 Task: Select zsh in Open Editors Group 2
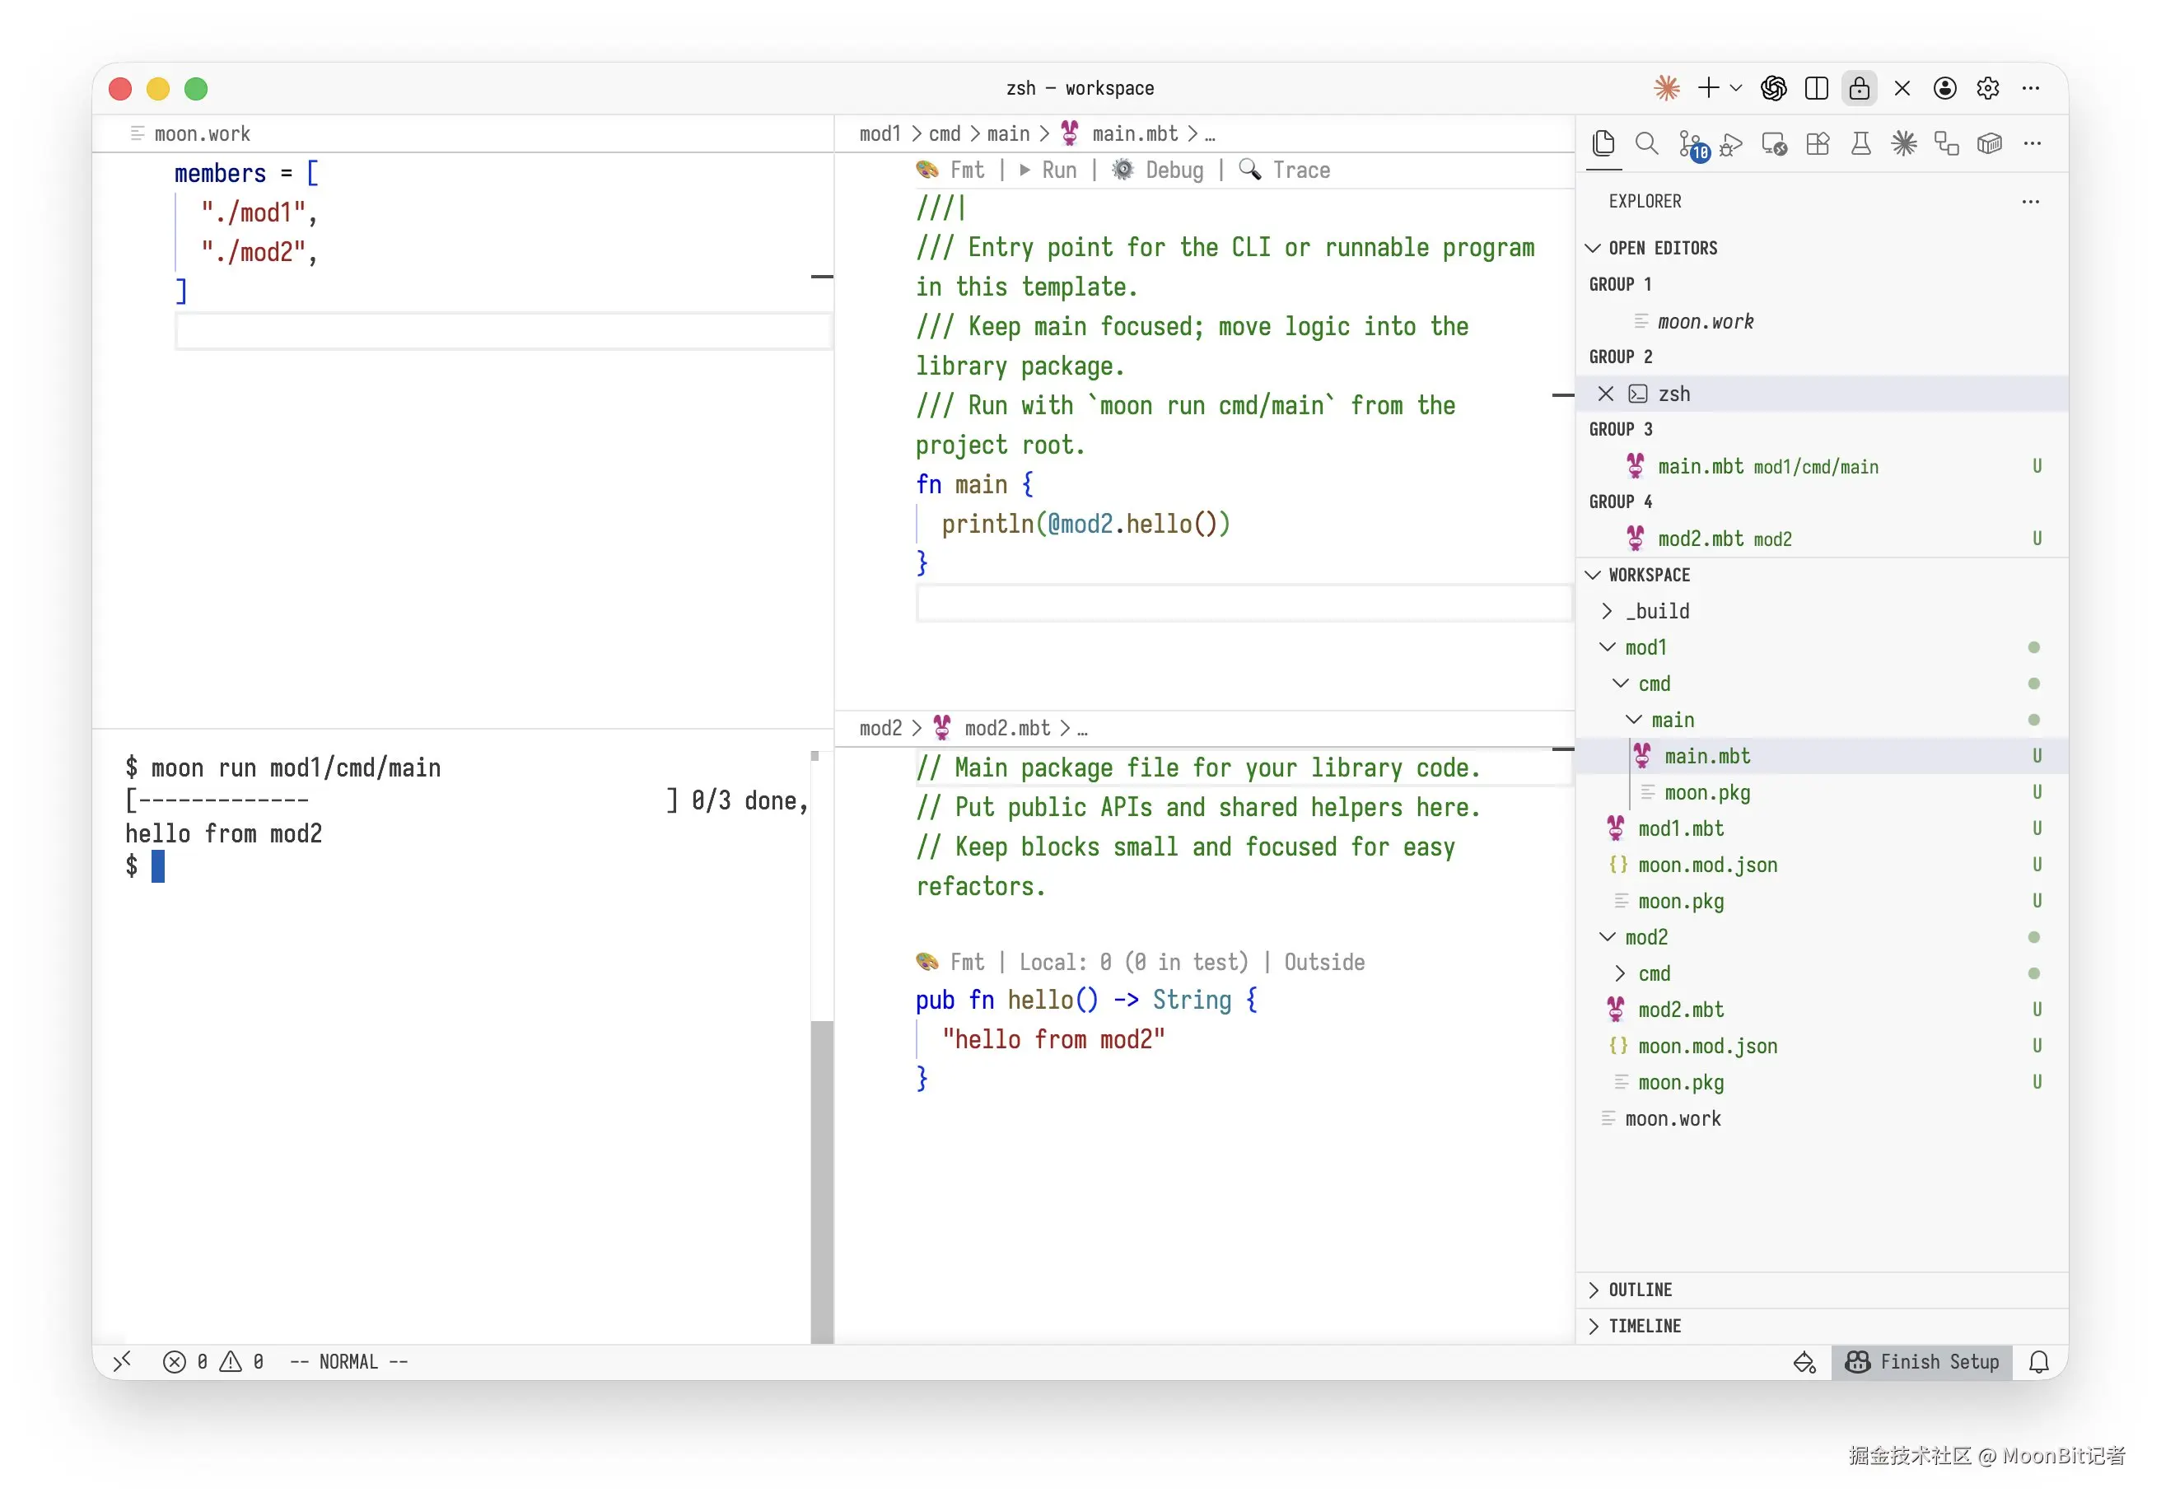point(1673,394)
